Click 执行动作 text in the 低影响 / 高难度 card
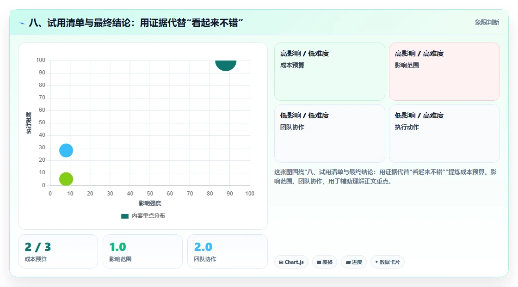518x287 pixels. 407,127
